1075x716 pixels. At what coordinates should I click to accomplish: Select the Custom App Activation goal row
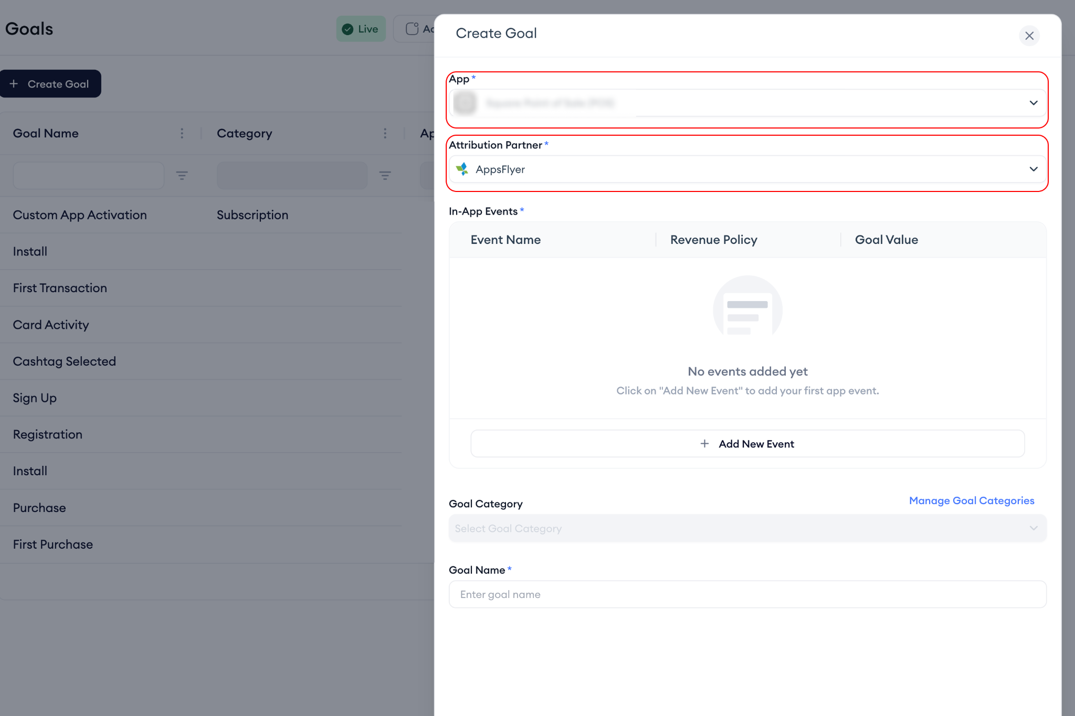[x=80, y=215]
